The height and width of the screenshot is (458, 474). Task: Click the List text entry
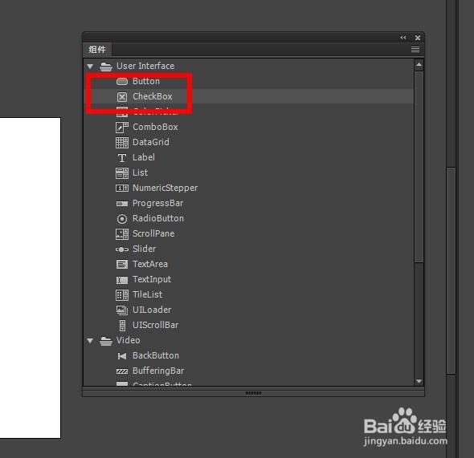(x=141, y=172)
